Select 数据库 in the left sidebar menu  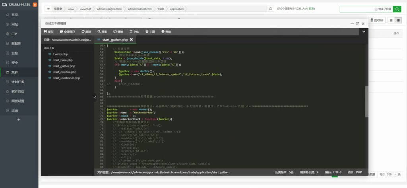17,44
